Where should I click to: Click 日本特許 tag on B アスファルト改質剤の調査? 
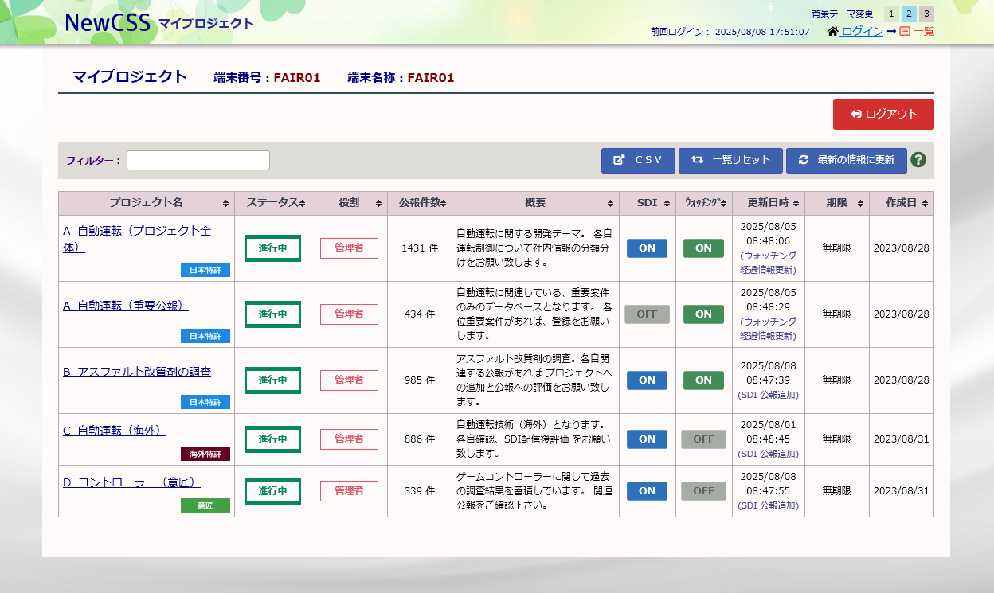pyautogui.click(x=205, y=402)
